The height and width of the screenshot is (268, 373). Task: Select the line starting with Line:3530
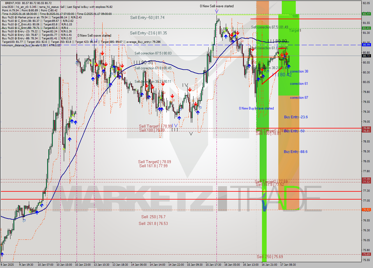tap(57, 7)
